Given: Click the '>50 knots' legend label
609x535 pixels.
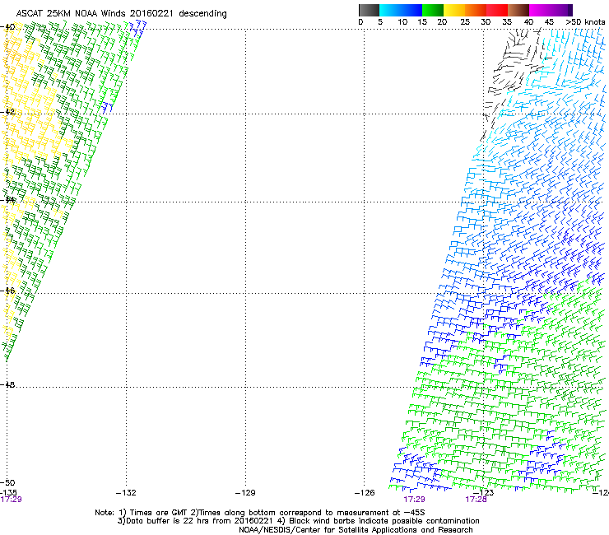Looking at the screenshot, I should click(x=585, y=21).
